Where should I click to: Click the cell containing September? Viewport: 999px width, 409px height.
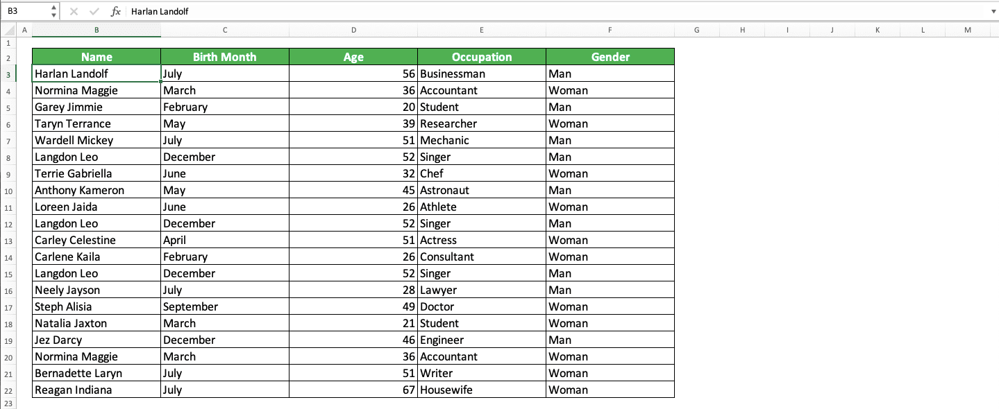pyautogui.click(x=225, y=307)
